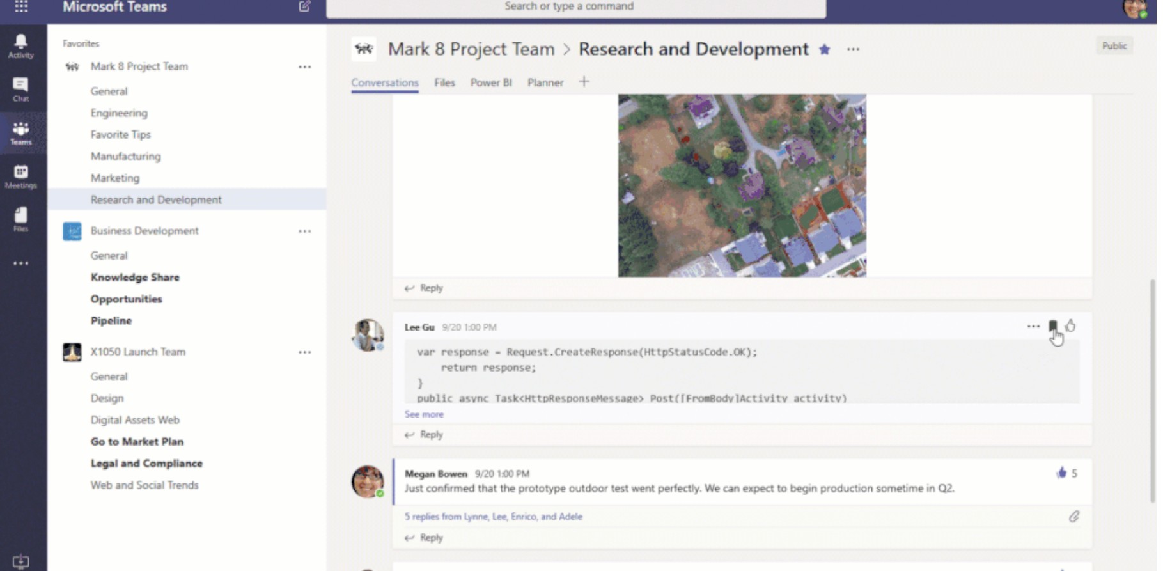
Task: Like Lee Gu's code message
Action: tap(1070, 326)
